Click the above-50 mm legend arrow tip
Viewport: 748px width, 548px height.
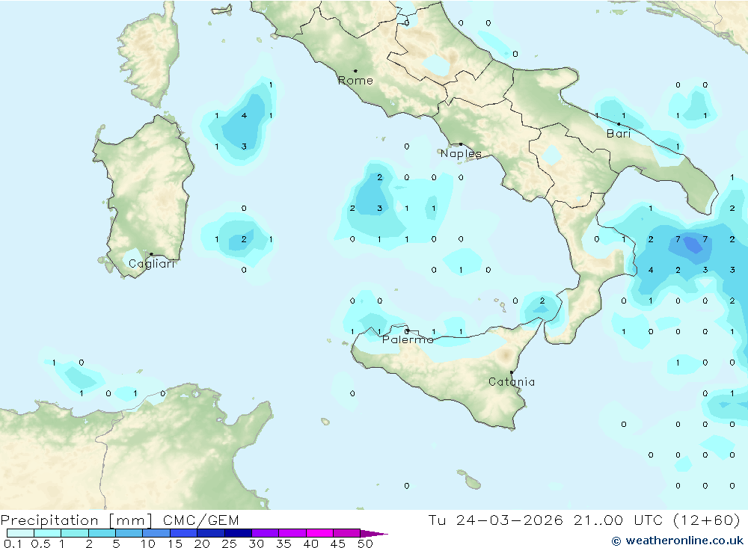click(375, 533)
